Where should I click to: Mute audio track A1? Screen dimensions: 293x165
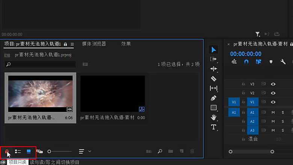click(273, 112)
